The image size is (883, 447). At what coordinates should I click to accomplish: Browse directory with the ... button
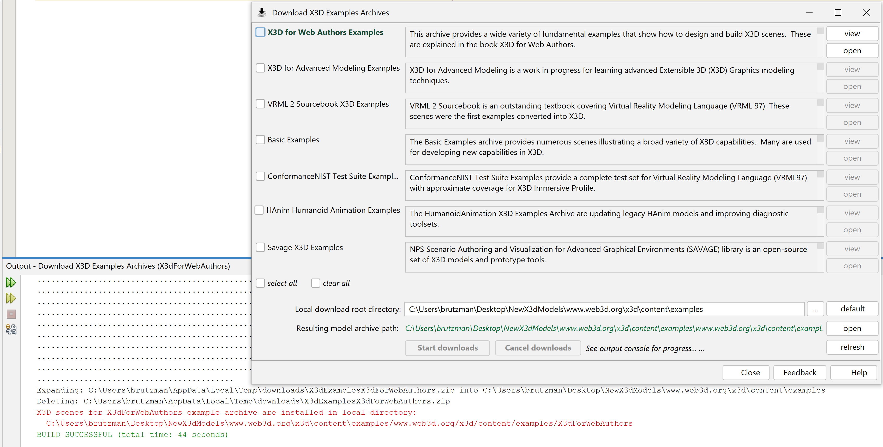(x=815, y=309)
